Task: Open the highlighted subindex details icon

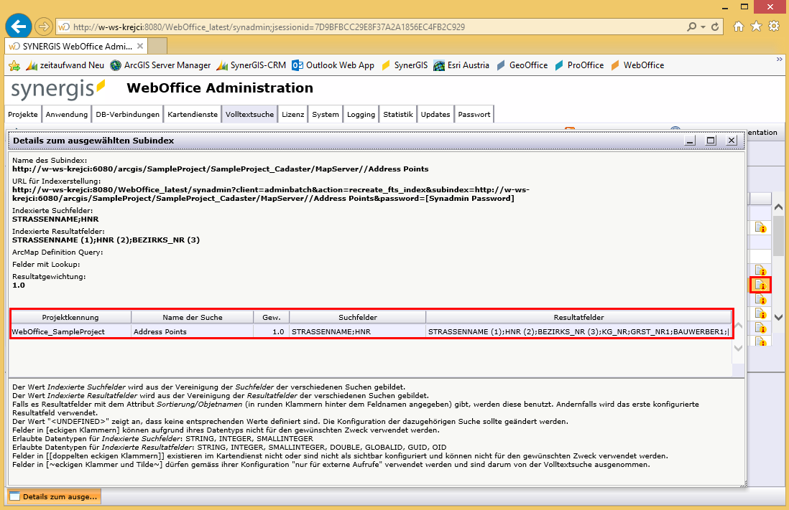Action: pos(762,284)
